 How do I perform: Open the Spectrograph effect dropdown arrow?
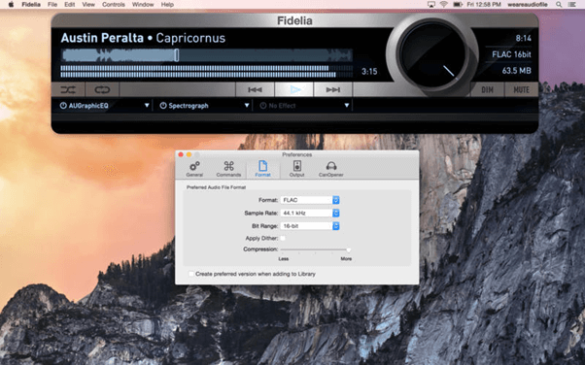247,106
